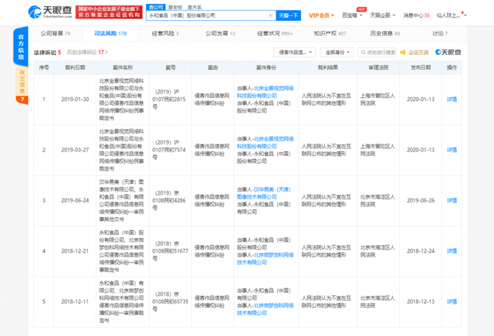
Task: Open 详情 for case 京0108民初4286号
Action: pyautogui.click(x=452, y=201)
